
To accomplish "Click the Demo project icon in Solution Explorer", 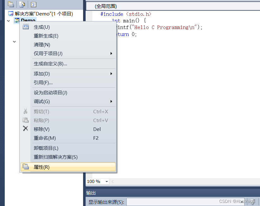I will tap(16, 20).
